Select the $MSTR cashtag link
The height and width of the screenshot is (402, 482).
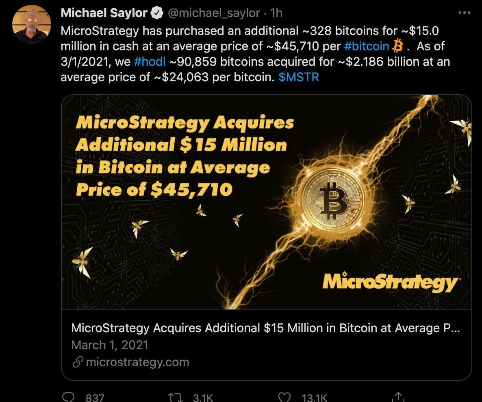[299, 77]
